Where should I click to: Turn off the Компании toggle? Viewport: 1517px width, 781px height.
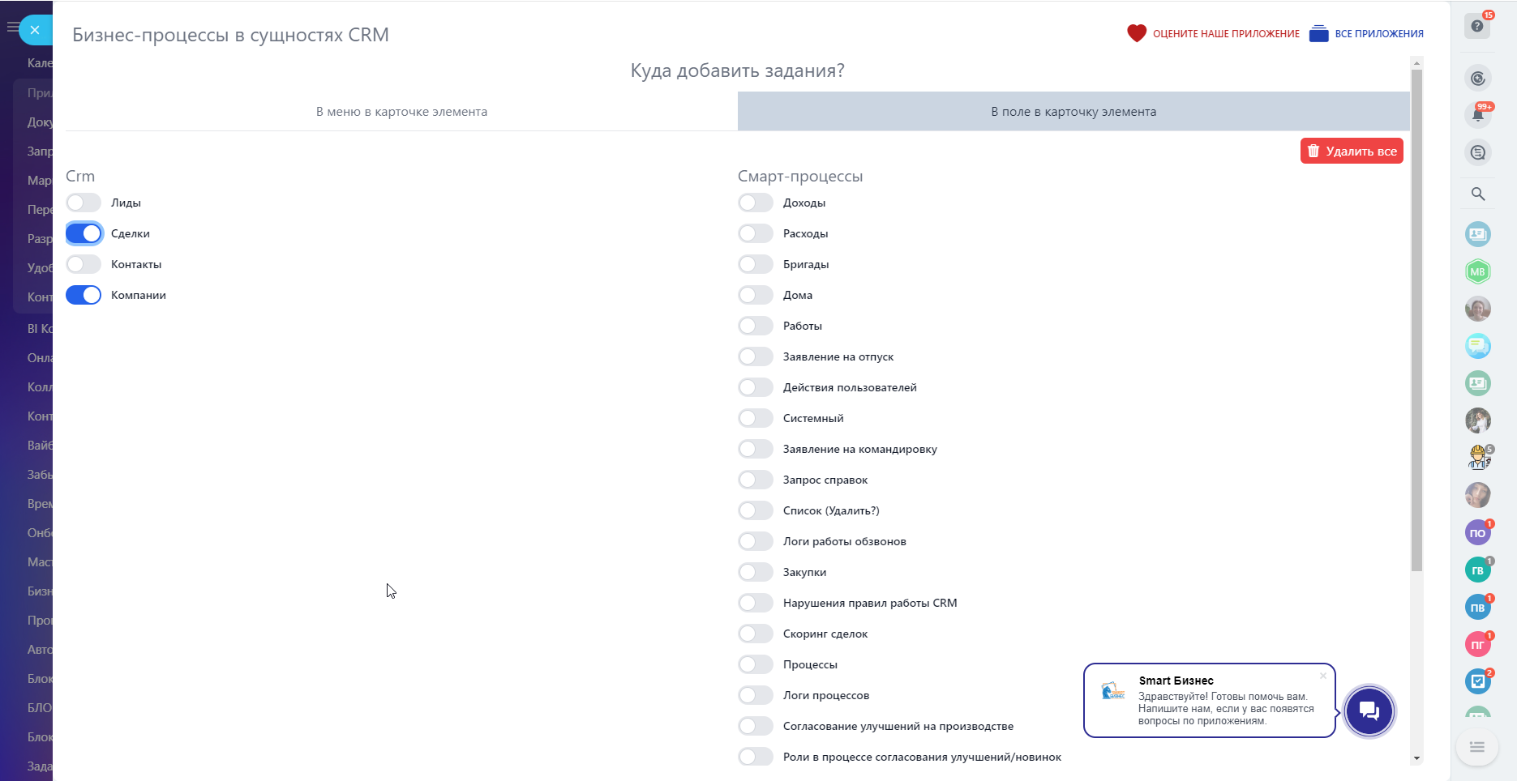click(x=84, y=295)
